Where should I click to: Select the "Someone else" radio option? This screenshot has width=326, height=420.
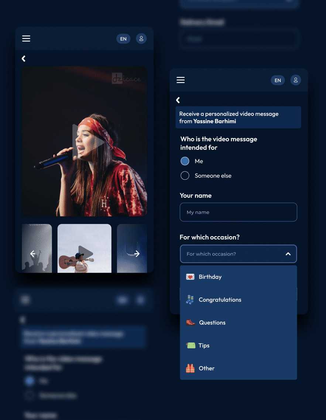(x=185, y=176)
